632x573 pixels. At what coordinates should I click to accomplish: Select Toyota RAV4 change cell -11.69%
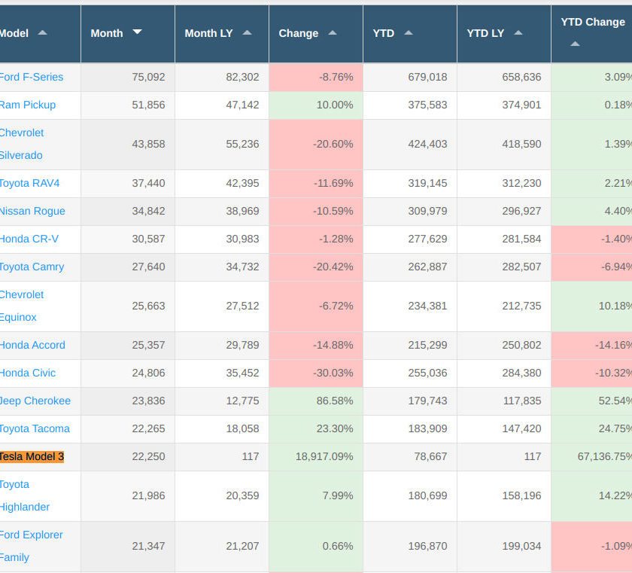coord(315,184)
